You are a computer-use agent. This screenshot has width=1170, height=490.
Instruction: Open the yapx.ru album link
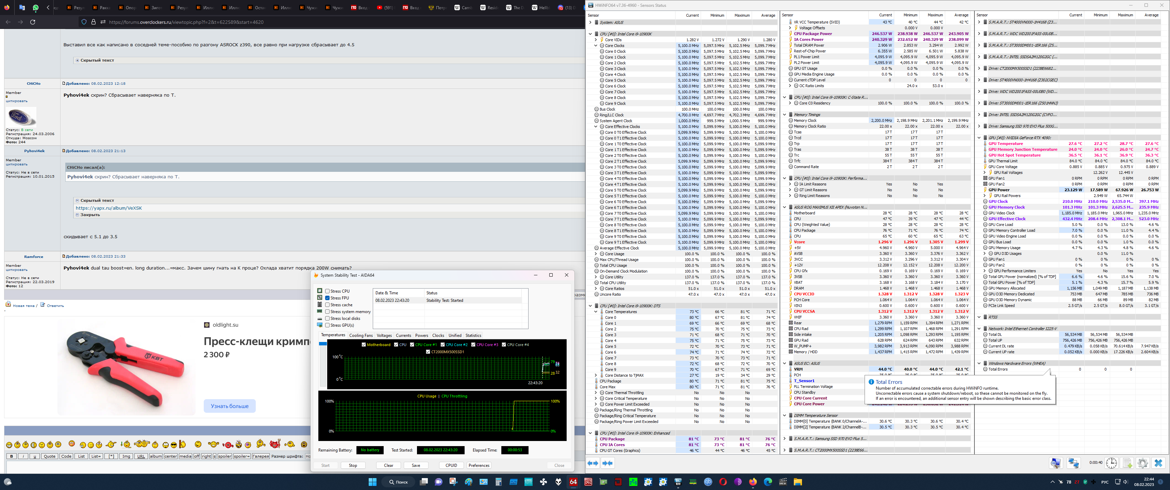(108, 208)
